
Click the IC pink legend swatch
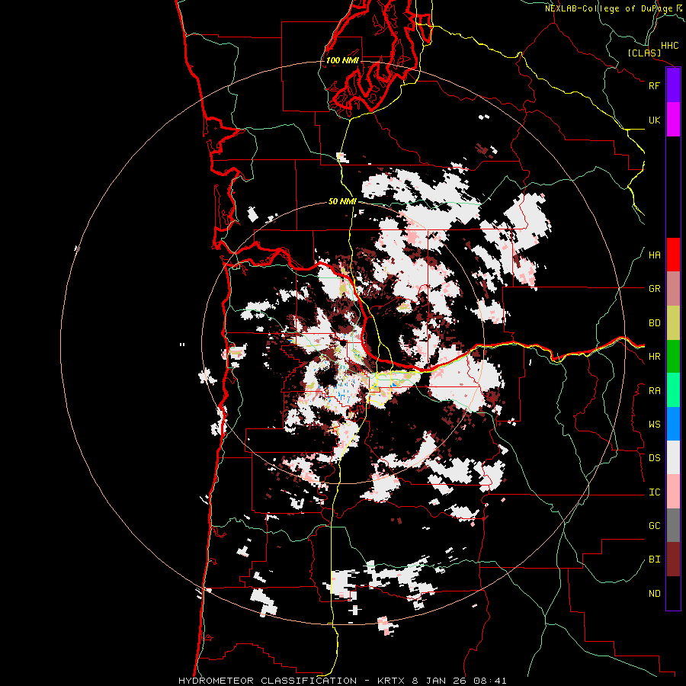[x=673, y=492]
